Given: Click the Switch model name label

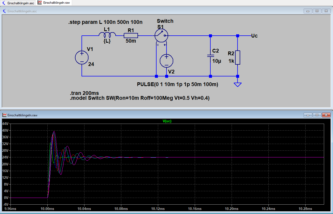Looking at the screenshot, I should (x=165, y=21).
